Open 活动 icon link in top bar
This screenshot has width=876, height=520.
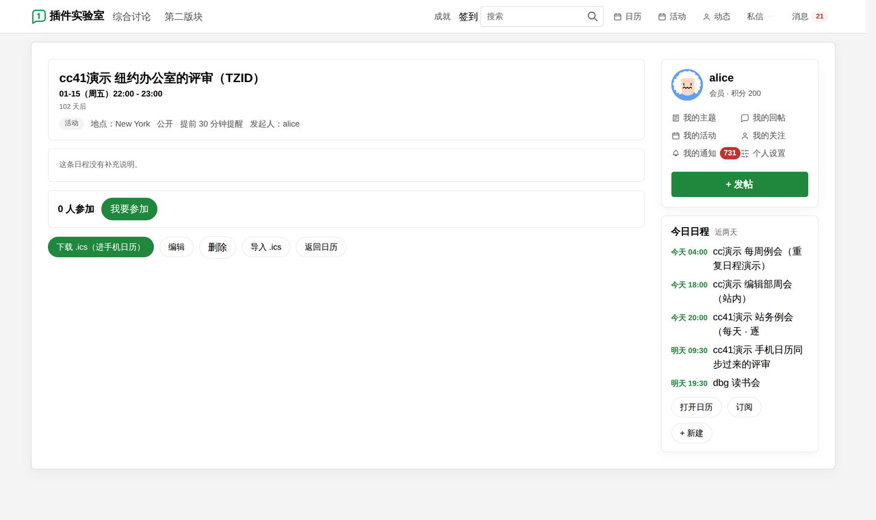click(662, 16)
